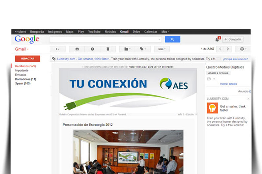Open Calendar in the Google bar
262x174 pixels.
(x=151, y=32)
